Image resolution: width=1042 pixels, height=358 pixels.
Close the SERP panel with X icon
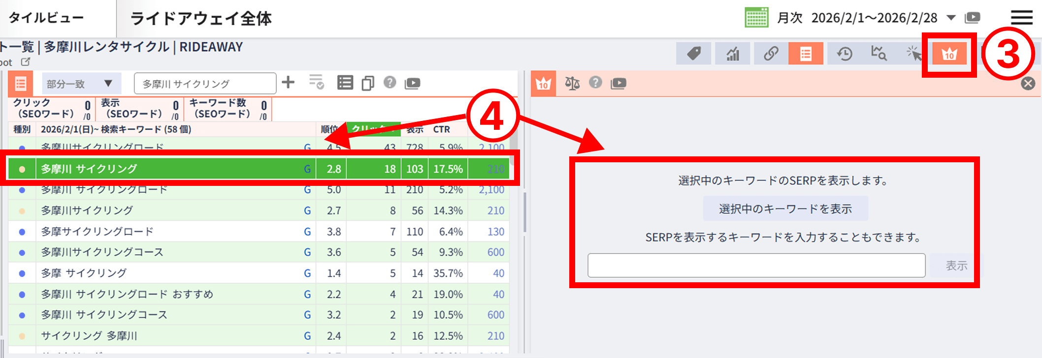point(1028,84)
